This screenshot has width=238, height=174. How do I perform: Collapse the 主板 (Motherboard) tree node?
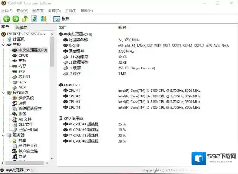(4, 45)
